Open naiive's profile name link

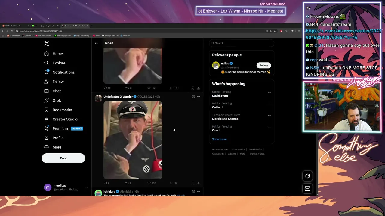(225, 64)
